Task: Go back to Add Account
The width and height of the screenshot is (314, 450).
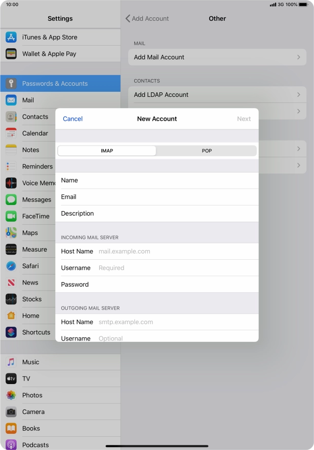Action: (x=147, y=19)
